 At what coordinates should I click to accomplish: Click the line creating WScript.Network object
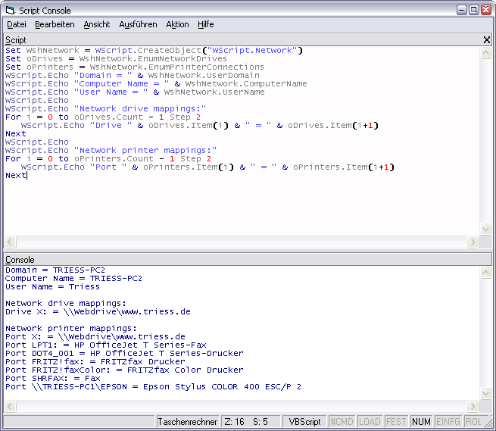[x=154, y=51]
